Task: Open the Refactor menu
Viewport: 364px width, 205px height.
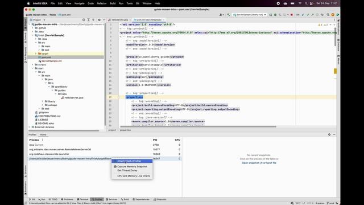Action: click(102, 3)
